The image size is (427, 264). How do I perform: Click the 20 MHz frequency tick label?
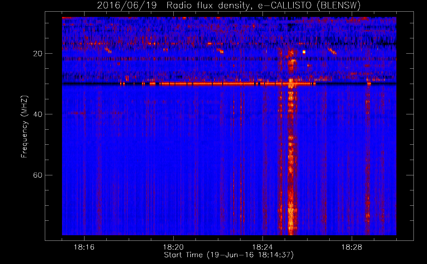point(38,54)
